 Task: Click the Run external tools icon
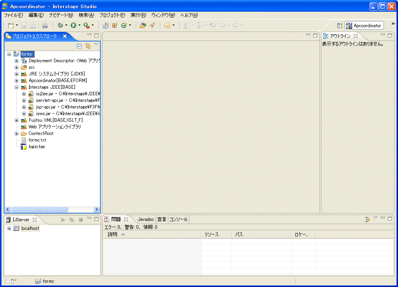[x=87, y=25]
